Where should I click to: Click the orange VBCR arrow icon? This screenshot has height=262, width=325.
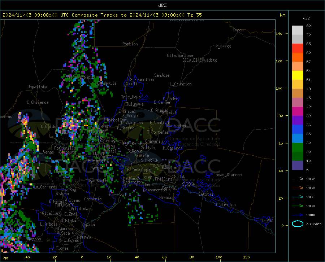click(298, 188)
